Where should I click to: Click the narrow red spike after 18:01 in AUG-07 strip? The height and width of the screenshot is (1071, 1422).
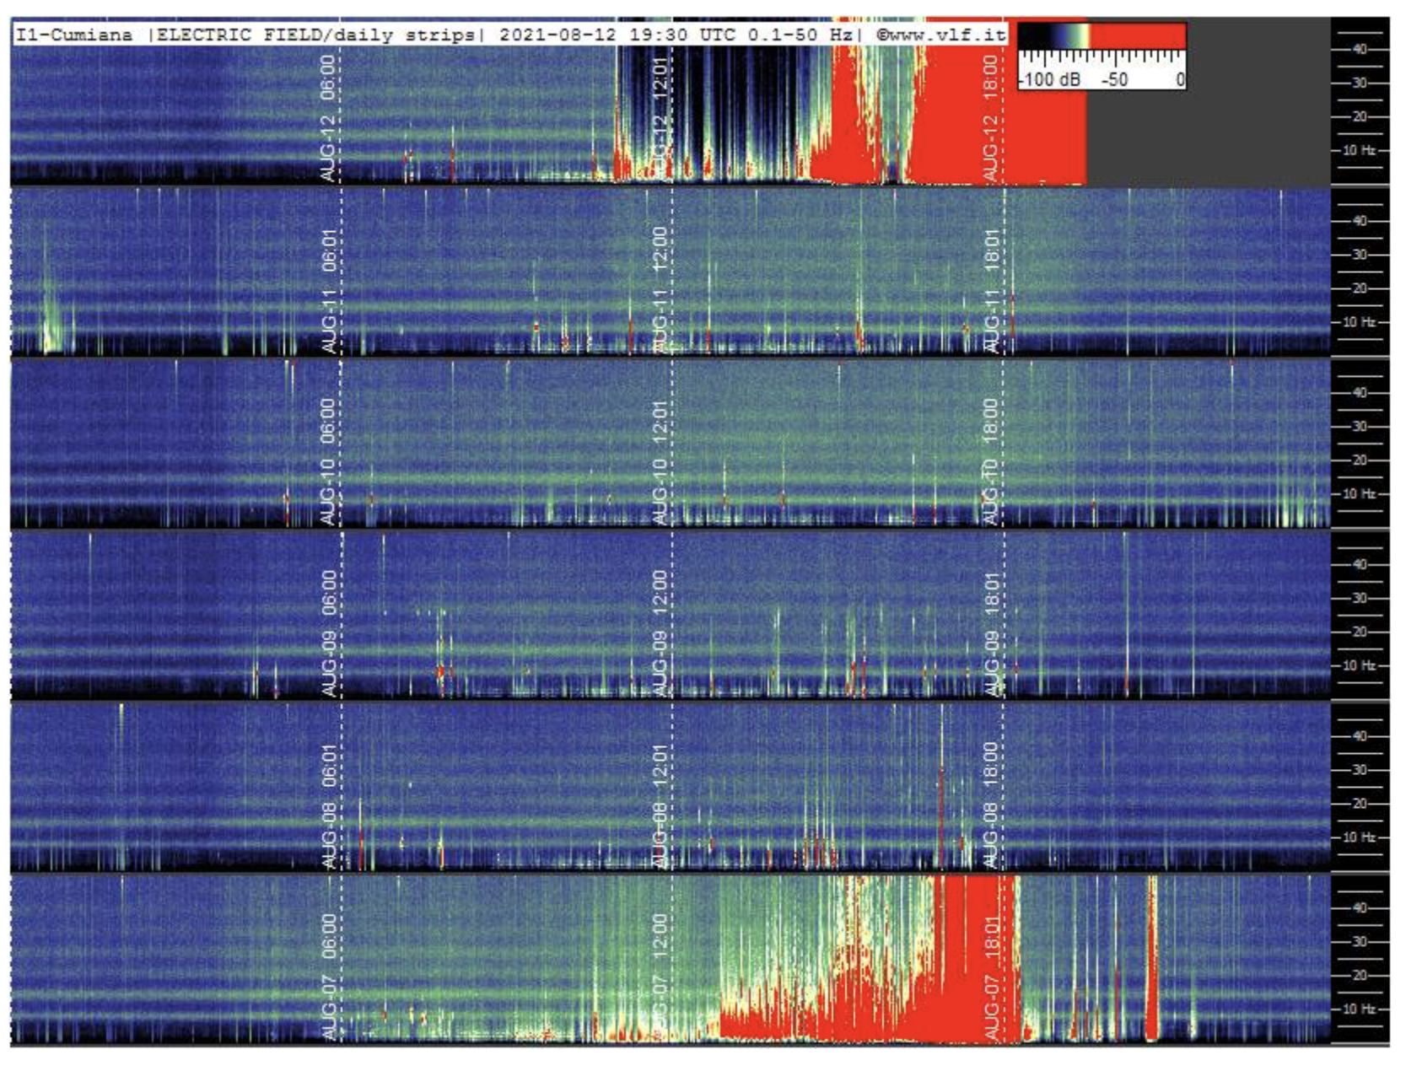[1152, 959]
